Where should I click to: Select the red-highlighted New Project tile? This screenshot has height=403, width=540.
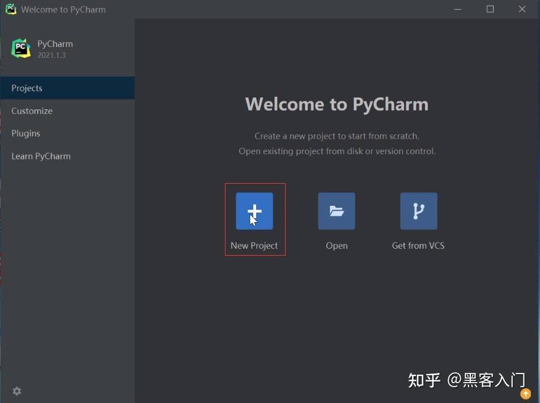(x=254, y=219)
